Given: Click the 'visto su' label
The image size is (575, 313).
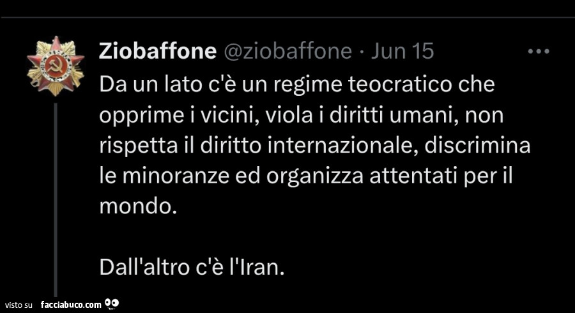Looking at the screenshot, I should coord(19,305).
